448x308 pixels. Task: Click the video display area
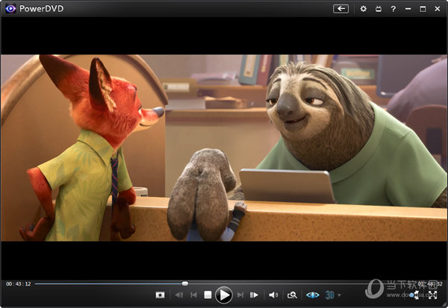[224, 148]
